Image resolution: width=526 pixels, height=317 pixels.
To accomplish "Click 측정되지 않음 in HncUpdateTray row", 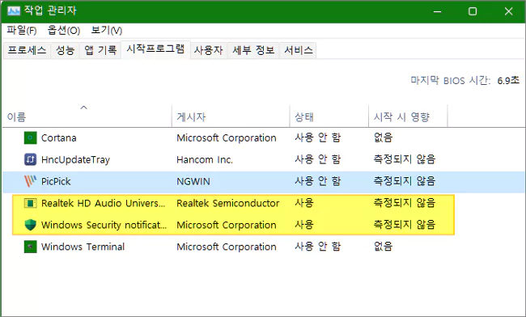I will pyautogui.click(x=405, y=159).
